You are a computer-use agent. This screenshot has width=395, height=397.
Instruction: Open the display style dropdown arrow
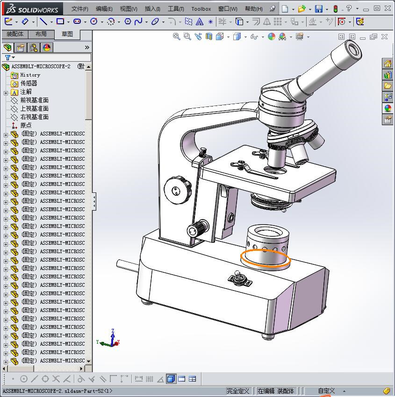[245, 37]
